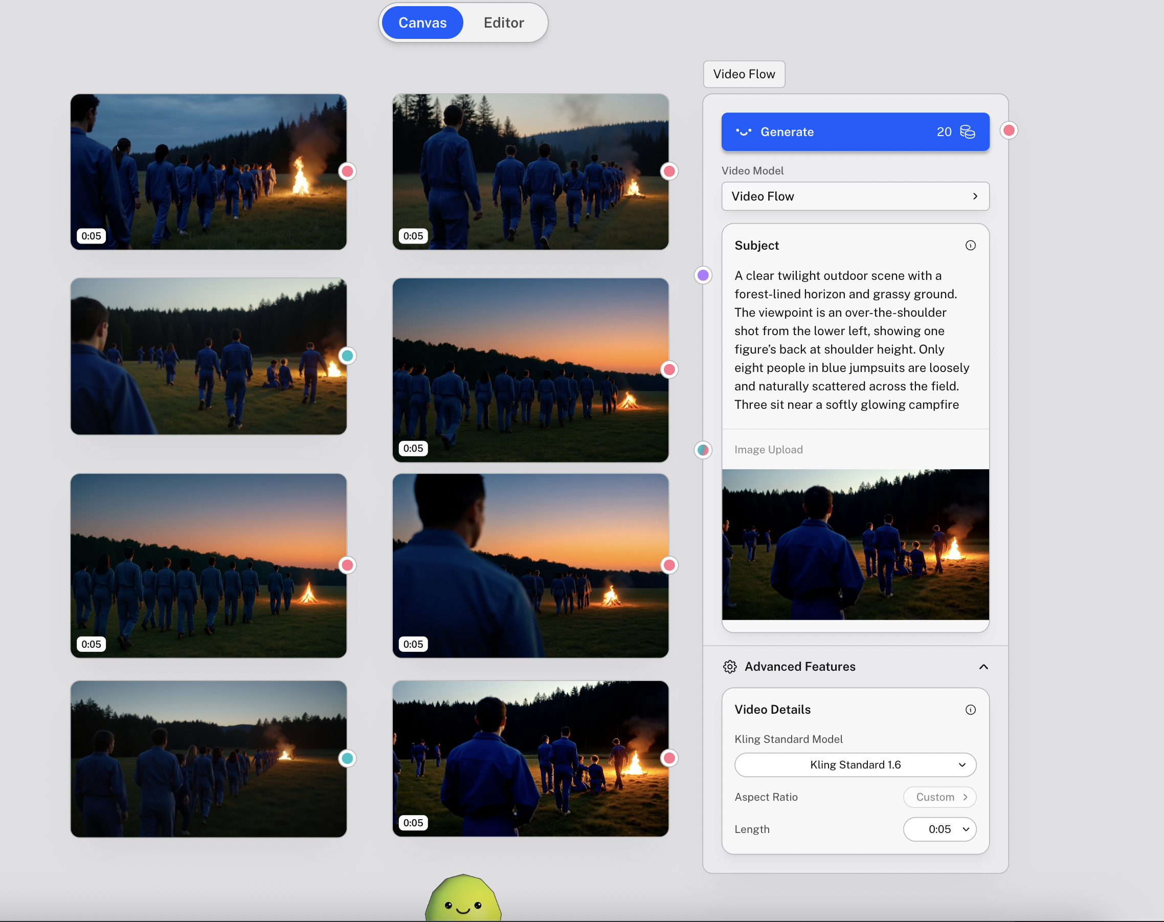Click the Video Flow node label
Screen dimensions: 1164x922
[x=744, y=74]
